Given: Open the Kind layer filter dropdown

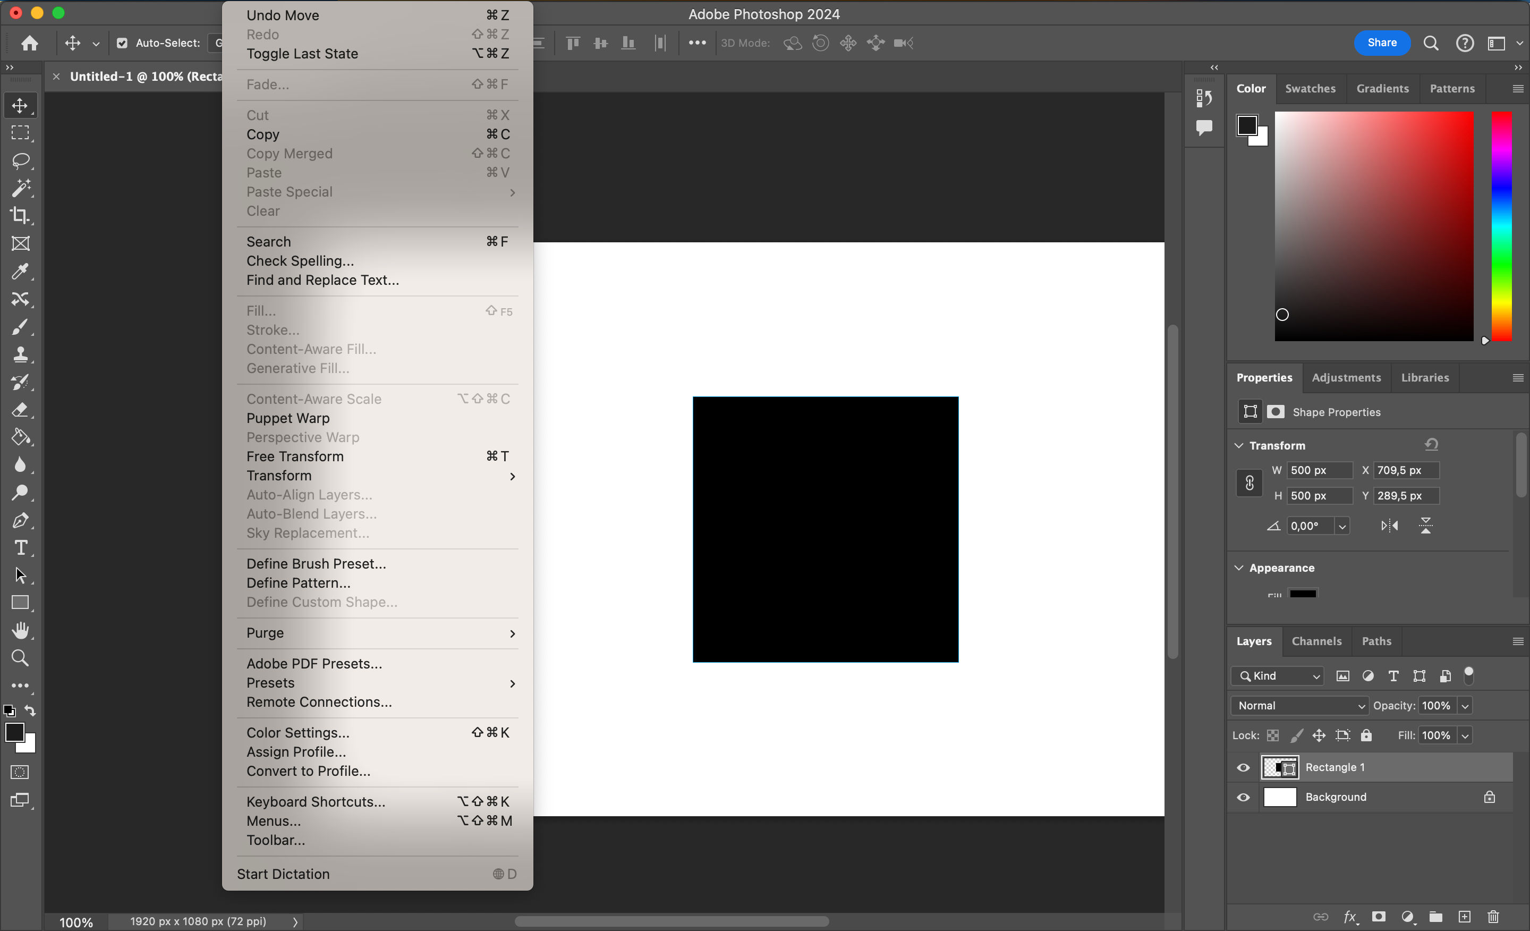Looking at the screenshot, I should (1277, 676).
